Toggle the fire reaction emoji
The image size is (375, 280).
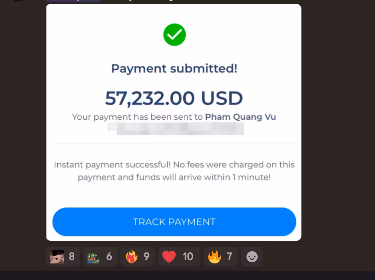(220, 257)
